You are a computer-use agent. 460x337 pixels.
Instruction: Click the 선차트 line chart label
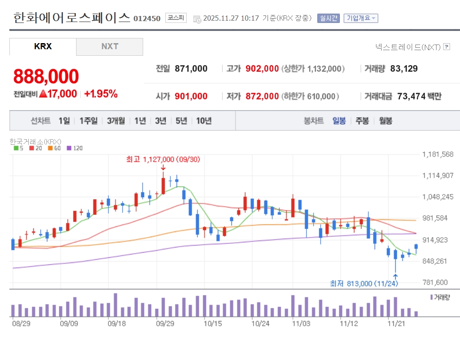coord(41,121)
